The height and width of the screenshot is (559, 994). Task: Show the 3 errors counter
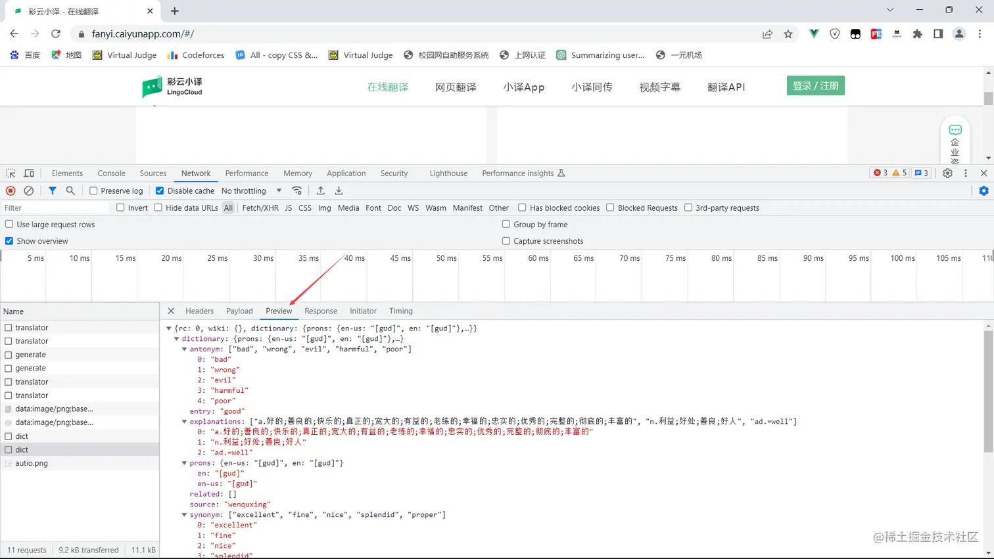(x=880, y=173)
